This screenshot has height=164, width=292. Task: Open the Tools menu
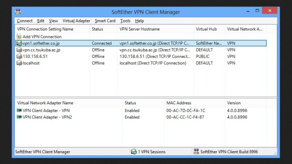tap(125, 21)
